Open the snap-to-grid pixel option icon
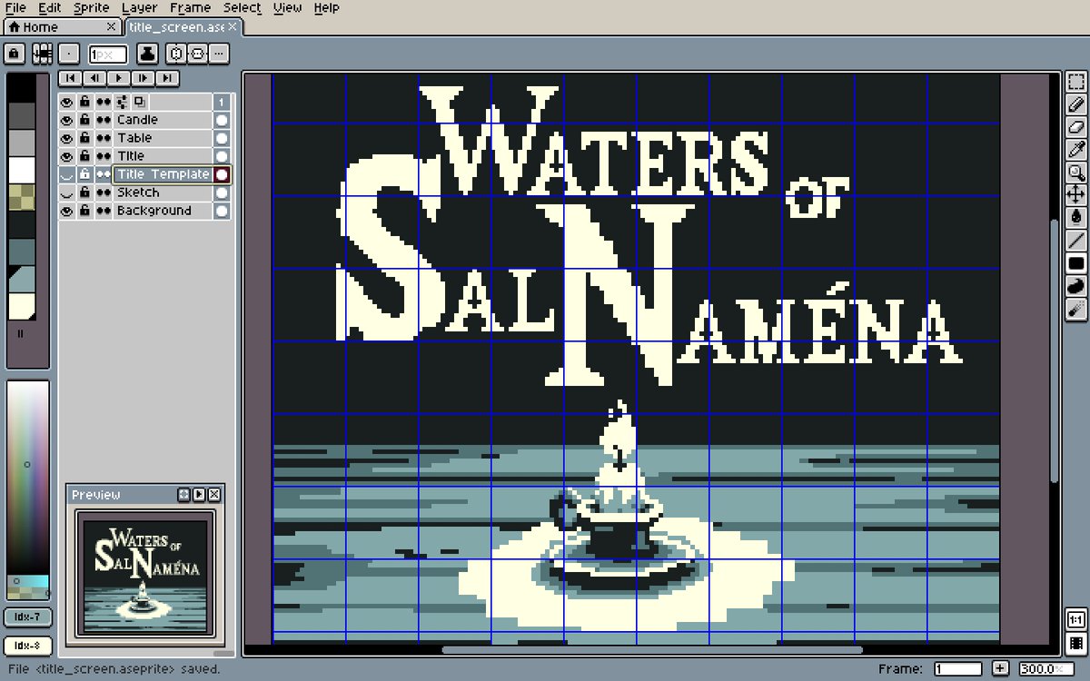Screen dimensions: 1090x681 tap(42, 54)
